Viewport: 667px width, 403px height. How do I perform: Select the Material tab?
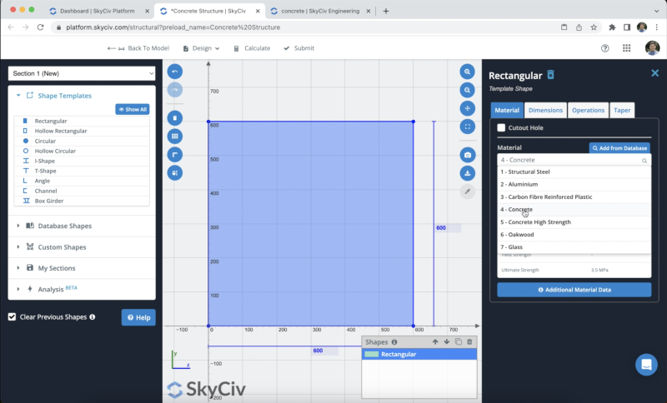pyautogui.click(x=507, y=110)
